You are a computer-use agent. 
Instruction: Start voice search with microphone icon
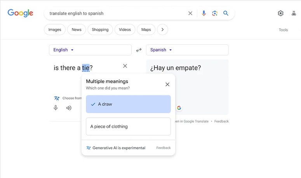(204, 13)
